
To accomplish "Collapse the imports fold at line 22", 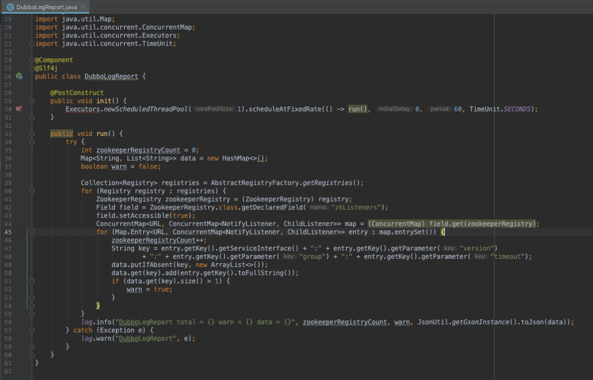I will 32,44.
